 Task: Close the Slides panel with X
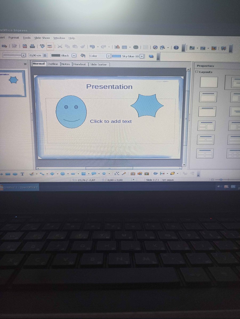click(25, 64)
